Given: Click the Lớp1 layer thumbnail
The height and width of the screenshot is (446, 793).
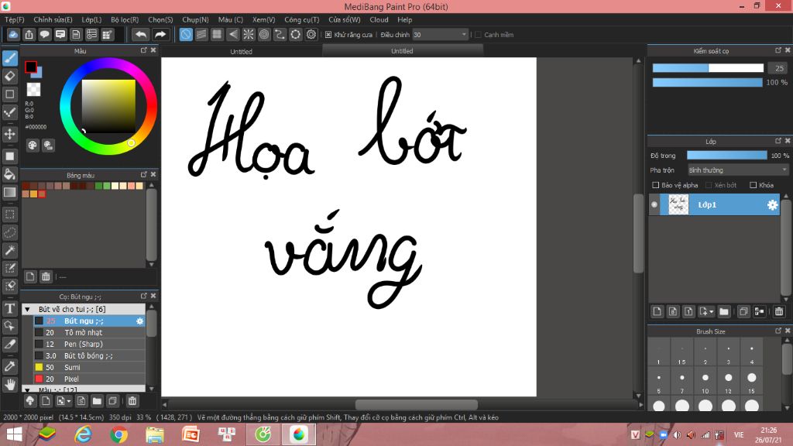Looking at the screenshot, I should tap(678, 204).
